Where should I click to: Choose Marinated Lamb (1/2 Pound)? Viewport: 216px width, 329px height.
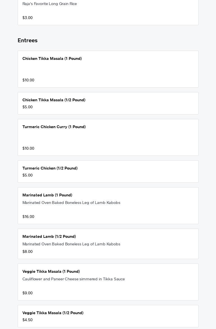pos(49,237)
